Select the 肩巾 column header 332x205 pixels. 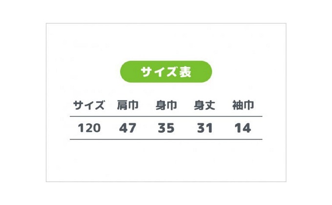pyautogui.click(x=128, y=105)
